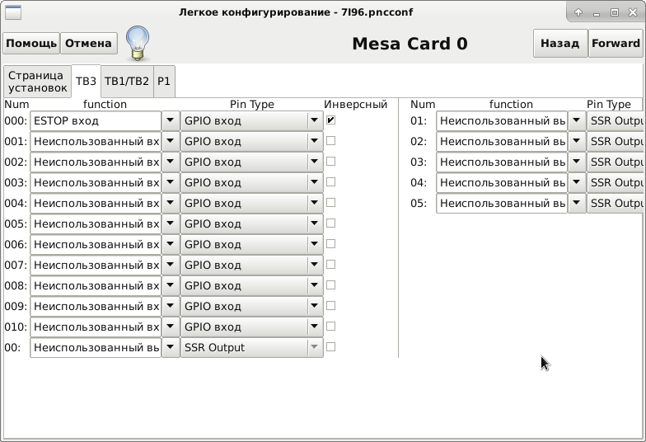Expand function dropdown arrow for pin 001
This screenshot has height=442, width=646.
click(170, 142)
